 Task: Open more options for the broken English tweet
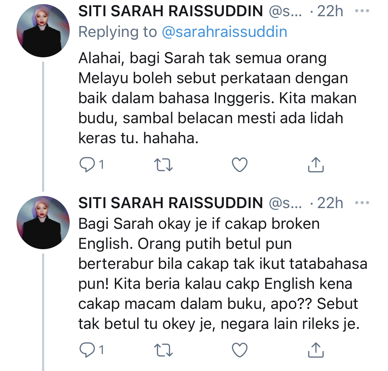pos(362,203)
